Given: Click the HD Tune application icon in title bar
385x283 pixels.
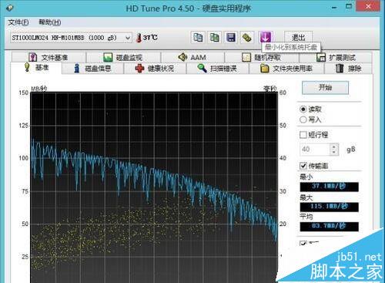Looking at the screenshot, I should [x=9, y=8].
